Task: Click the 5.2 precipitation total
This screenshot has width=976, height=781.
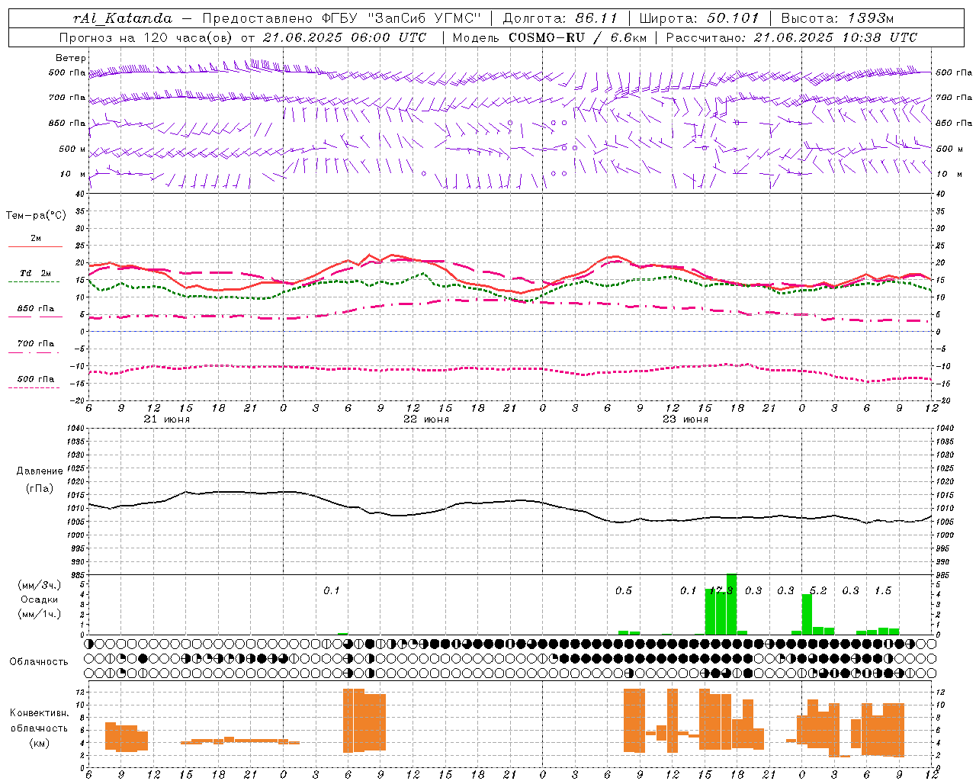Action: coord(818,590)
